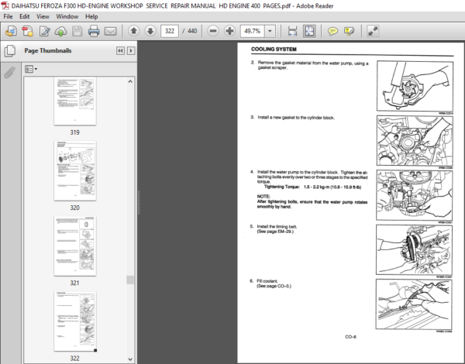
Task: Click the timing belt installation illustration
Action: [414, 249]
